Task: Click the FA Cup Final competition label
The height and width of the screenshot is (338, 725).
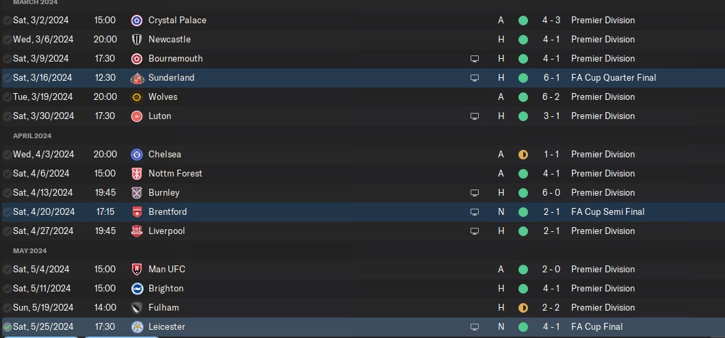Action: point(596,327)
